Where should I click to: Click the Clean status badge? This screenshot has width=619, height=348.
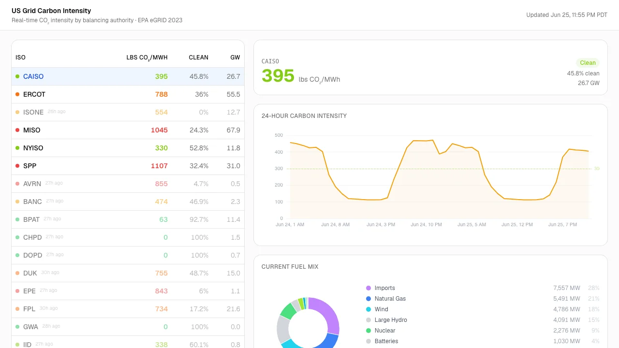[x=588, y=63]
